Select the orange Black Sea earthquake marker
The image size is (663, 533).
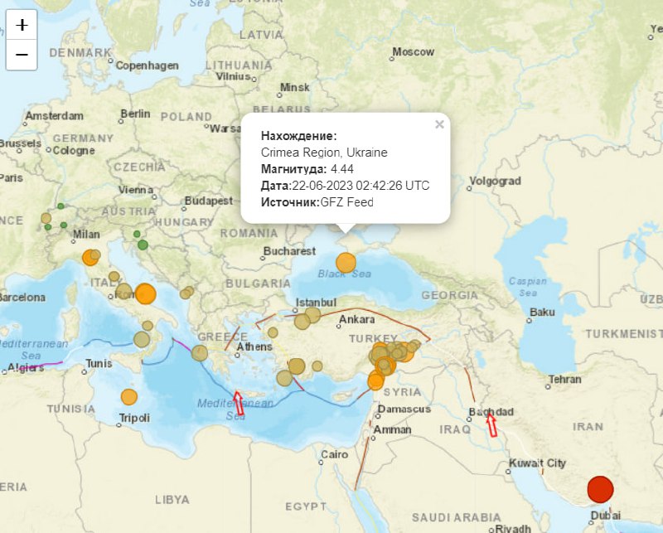click(x=346, y=263)
